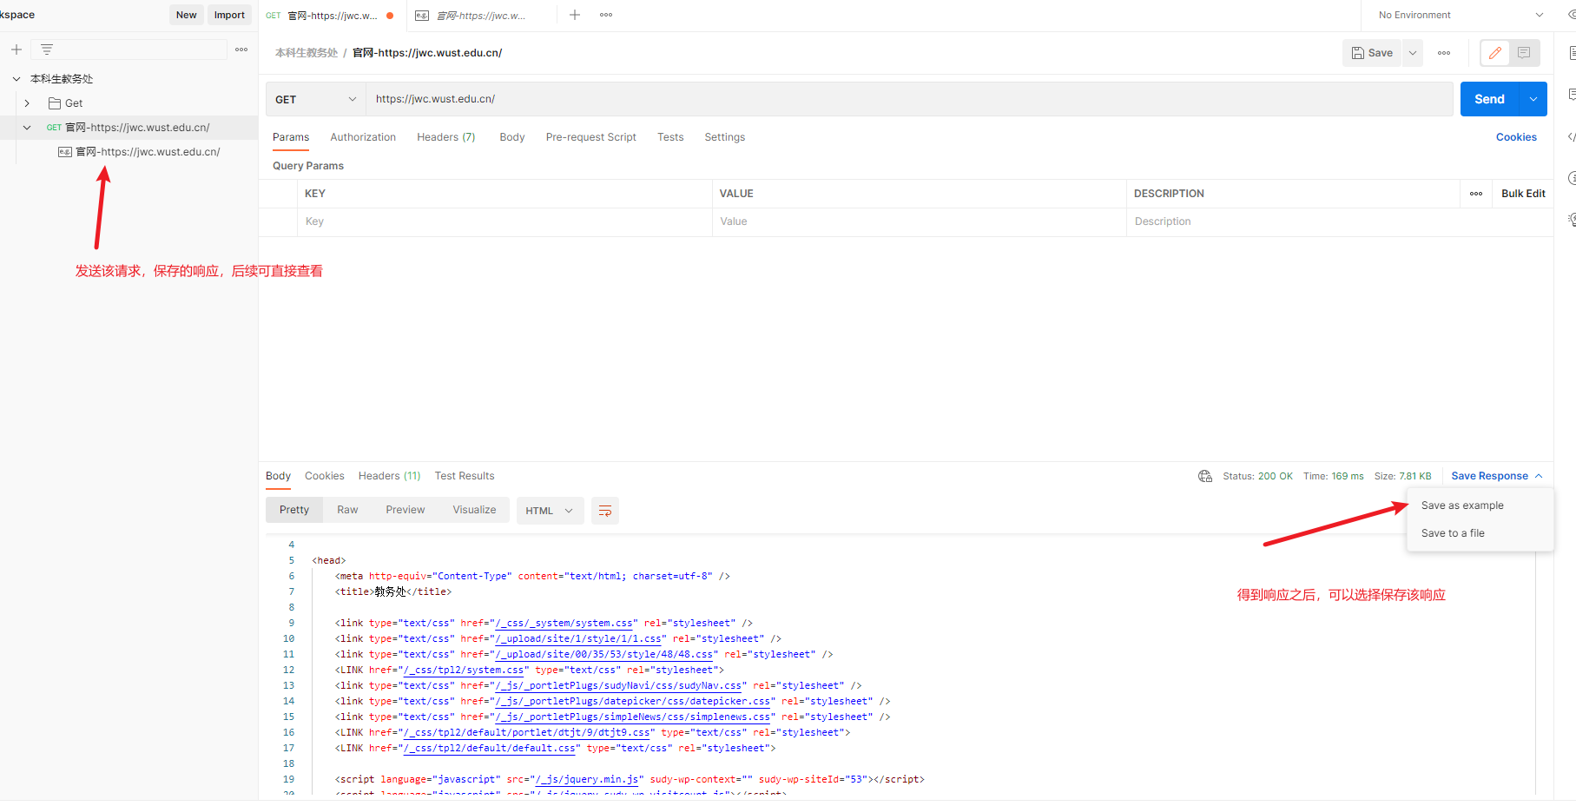Switch to the Params tab
The height and width of the screenshot is (806, 1576).
291,137
